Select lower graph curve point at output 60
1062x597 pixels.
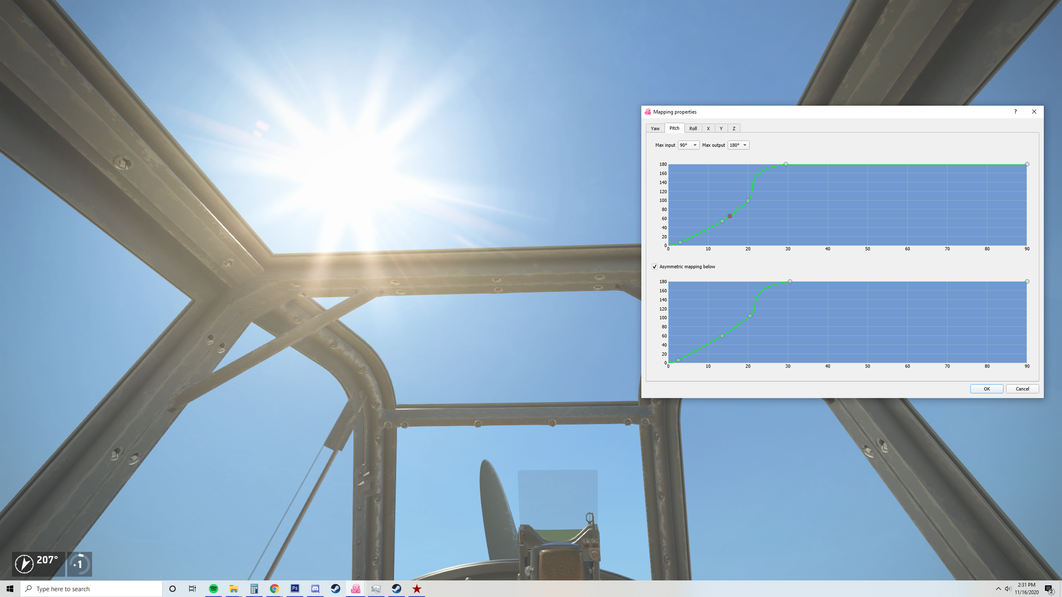tap(722, 336)
